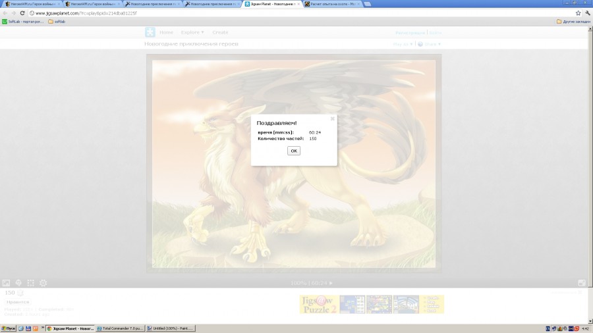
Task: Switch to second HeroesWM.ru tab
Action: [x=92, y=4]
